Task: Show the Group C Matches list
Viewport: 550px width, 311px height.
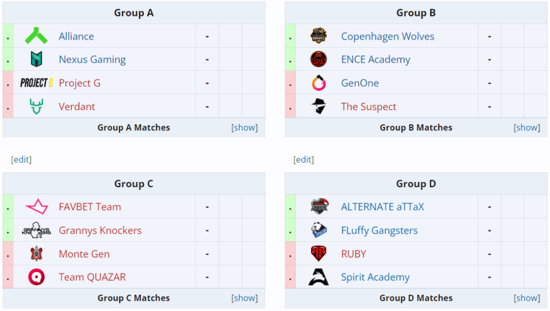Action: (244, 298)
